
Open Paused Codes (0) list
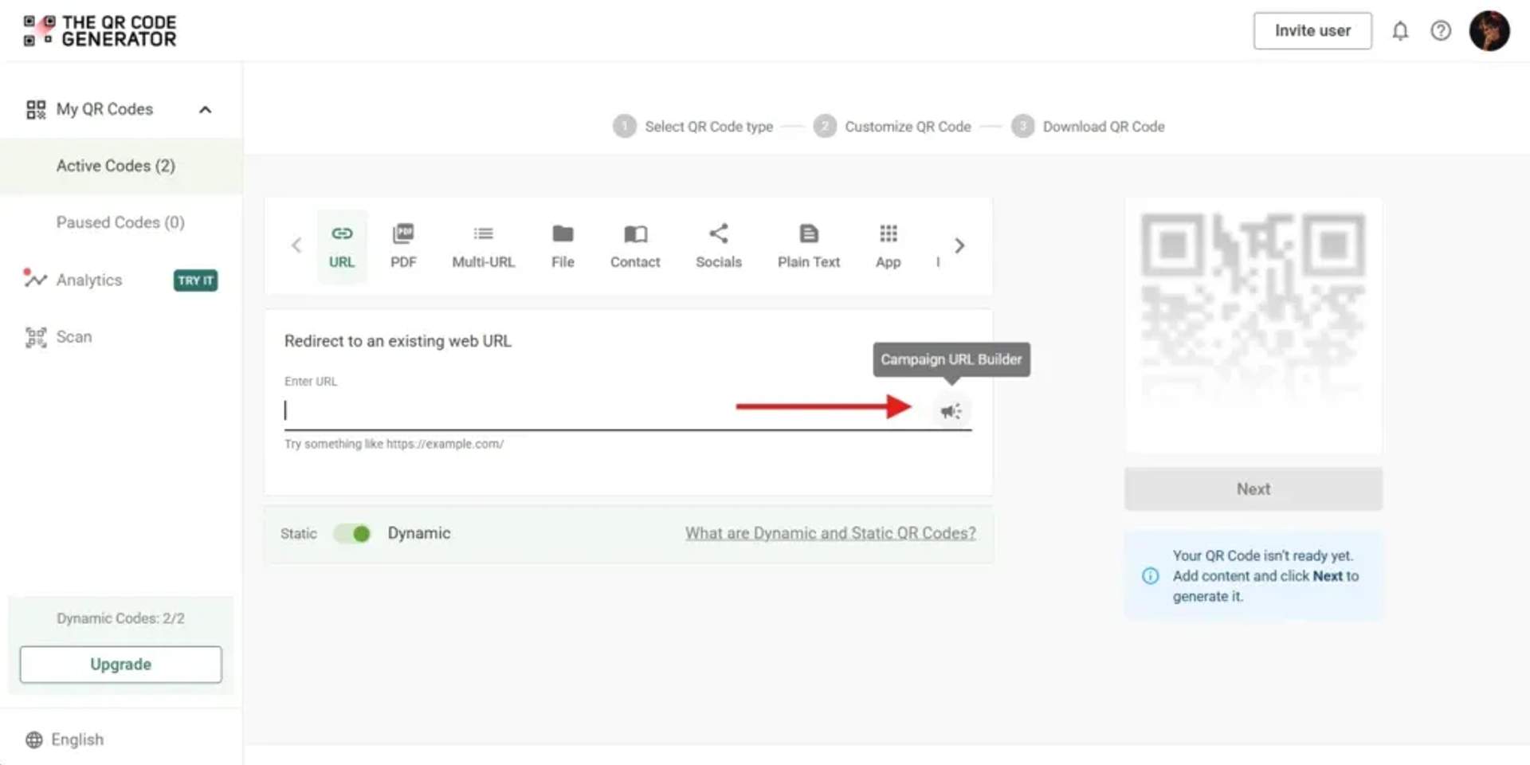point(121,222)
